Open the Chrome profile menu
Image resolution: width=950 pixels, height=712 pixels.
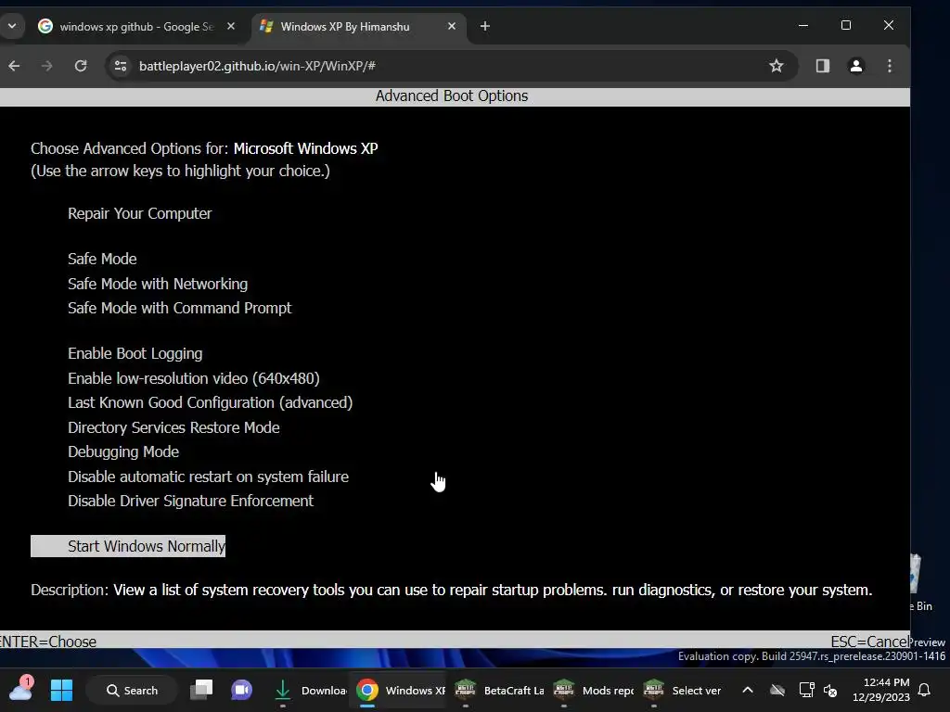(856, 66)
